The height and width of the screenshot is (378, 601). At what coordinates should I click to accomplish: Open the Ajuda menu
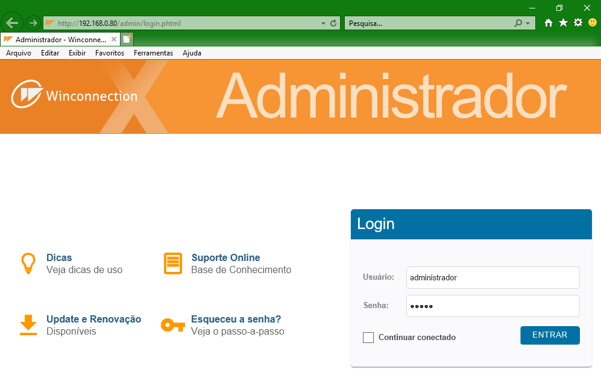tap(192, 53)
